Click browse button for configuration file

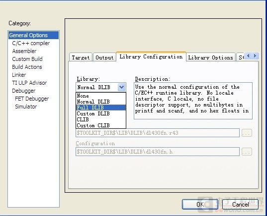tap(247, 152)
